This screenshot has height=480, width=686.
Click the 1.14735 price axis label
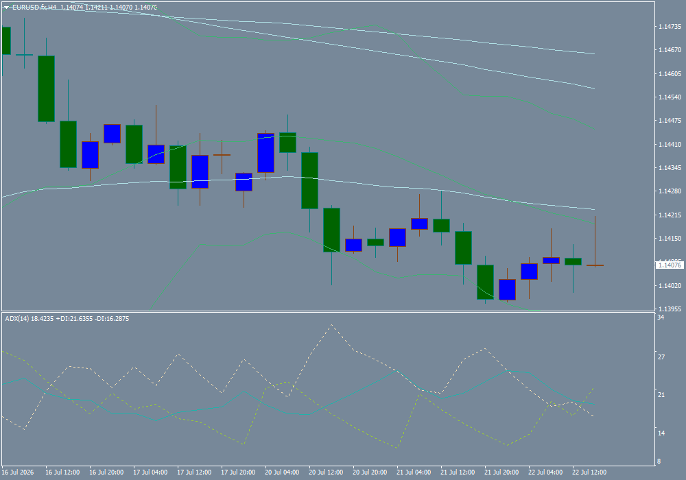(670, 27)
